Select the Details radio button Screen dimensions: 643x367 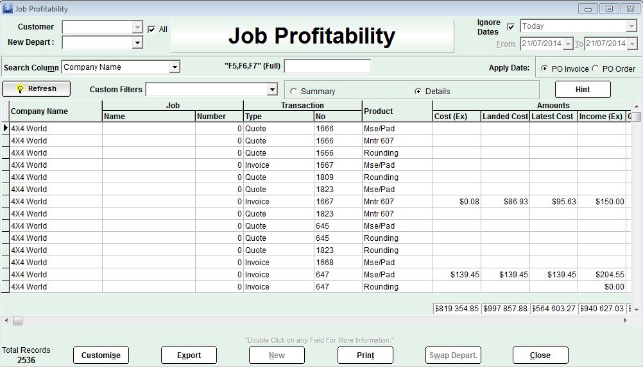(x=418, y=91)
